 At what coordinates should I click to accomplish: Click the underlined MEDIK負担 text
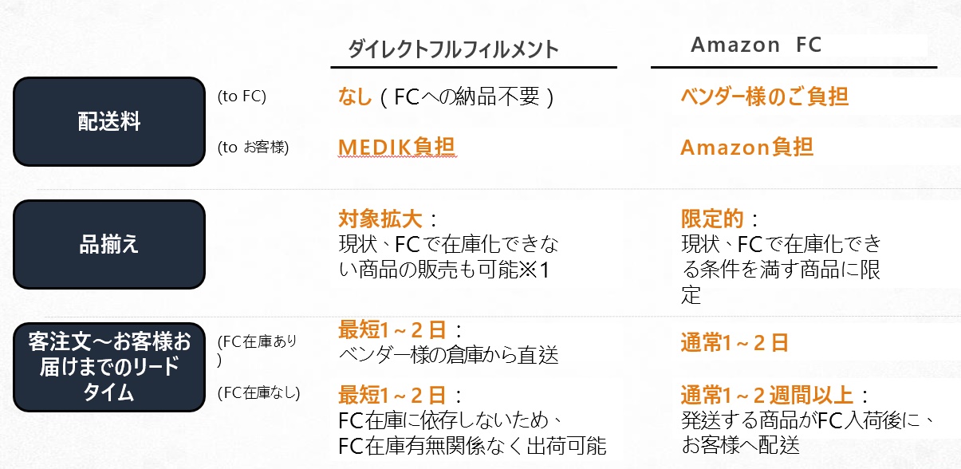click(x=397, y=148)
